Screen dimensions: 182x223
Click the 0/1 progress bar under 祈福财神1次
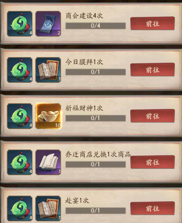coord(96,118)
